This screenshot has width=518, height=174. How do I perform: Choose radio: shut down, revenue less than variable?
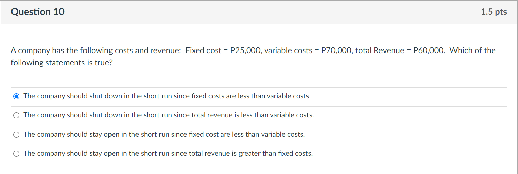click(x=16, y=115)
